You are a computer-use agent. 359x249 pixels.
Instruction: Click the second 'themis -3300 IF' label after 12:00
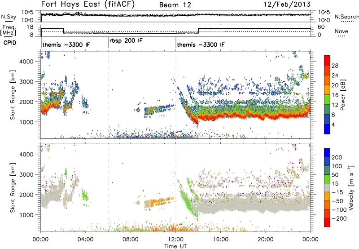[201, 44]
